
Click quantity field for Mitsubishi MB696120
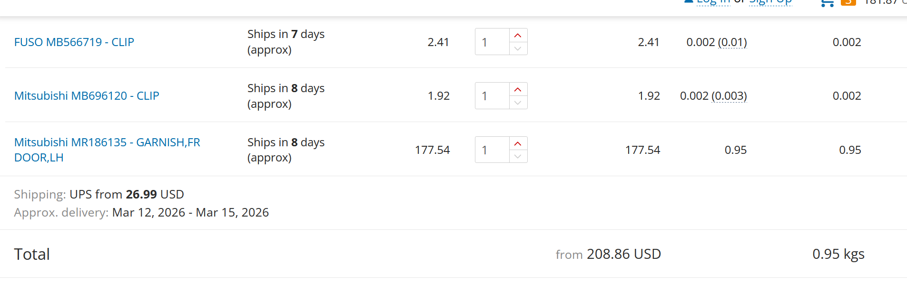coord(492,96)
